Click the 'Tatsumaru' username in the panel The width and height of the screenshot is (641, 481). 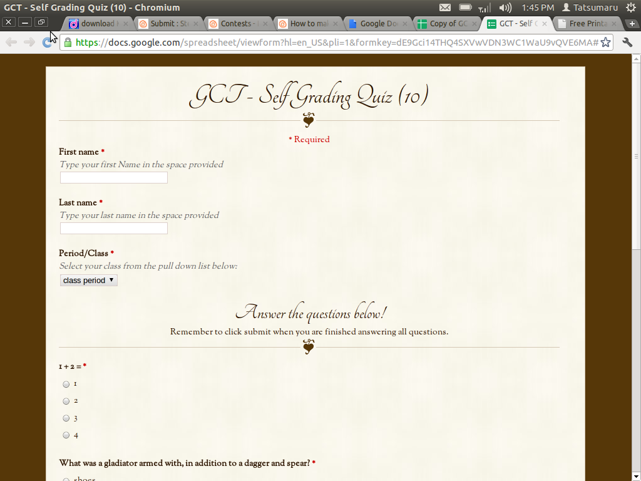point(595,8)
